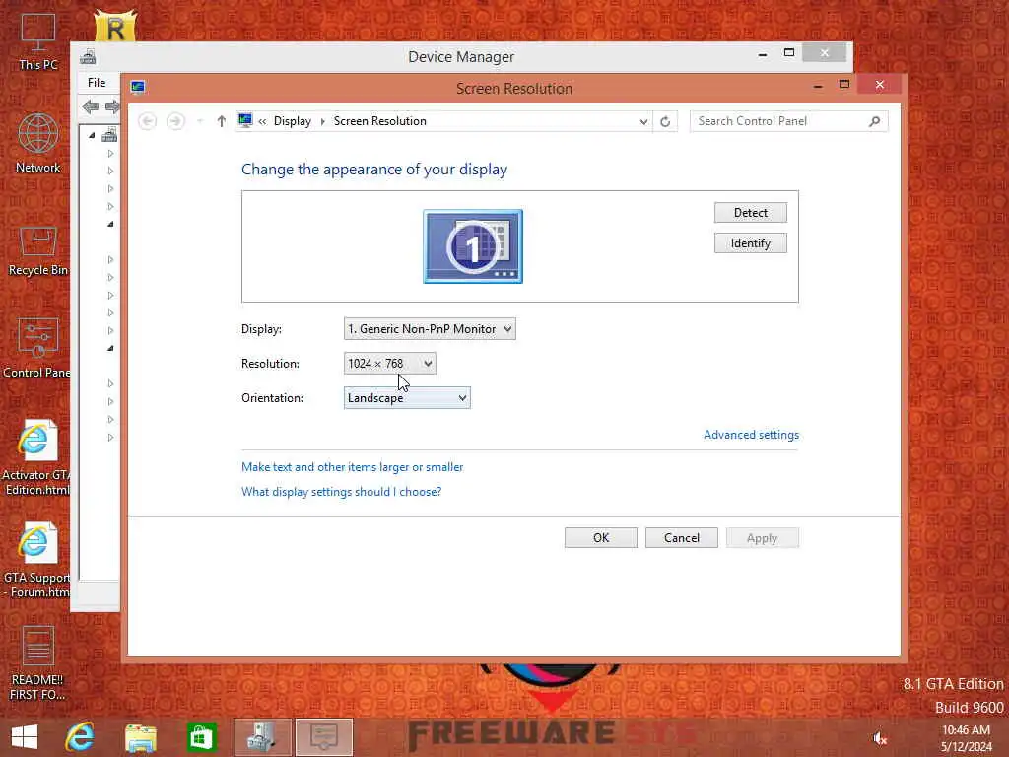
Task: Click the Forward navigation arrow in Screen Resolution
Action: pos(175,121)
